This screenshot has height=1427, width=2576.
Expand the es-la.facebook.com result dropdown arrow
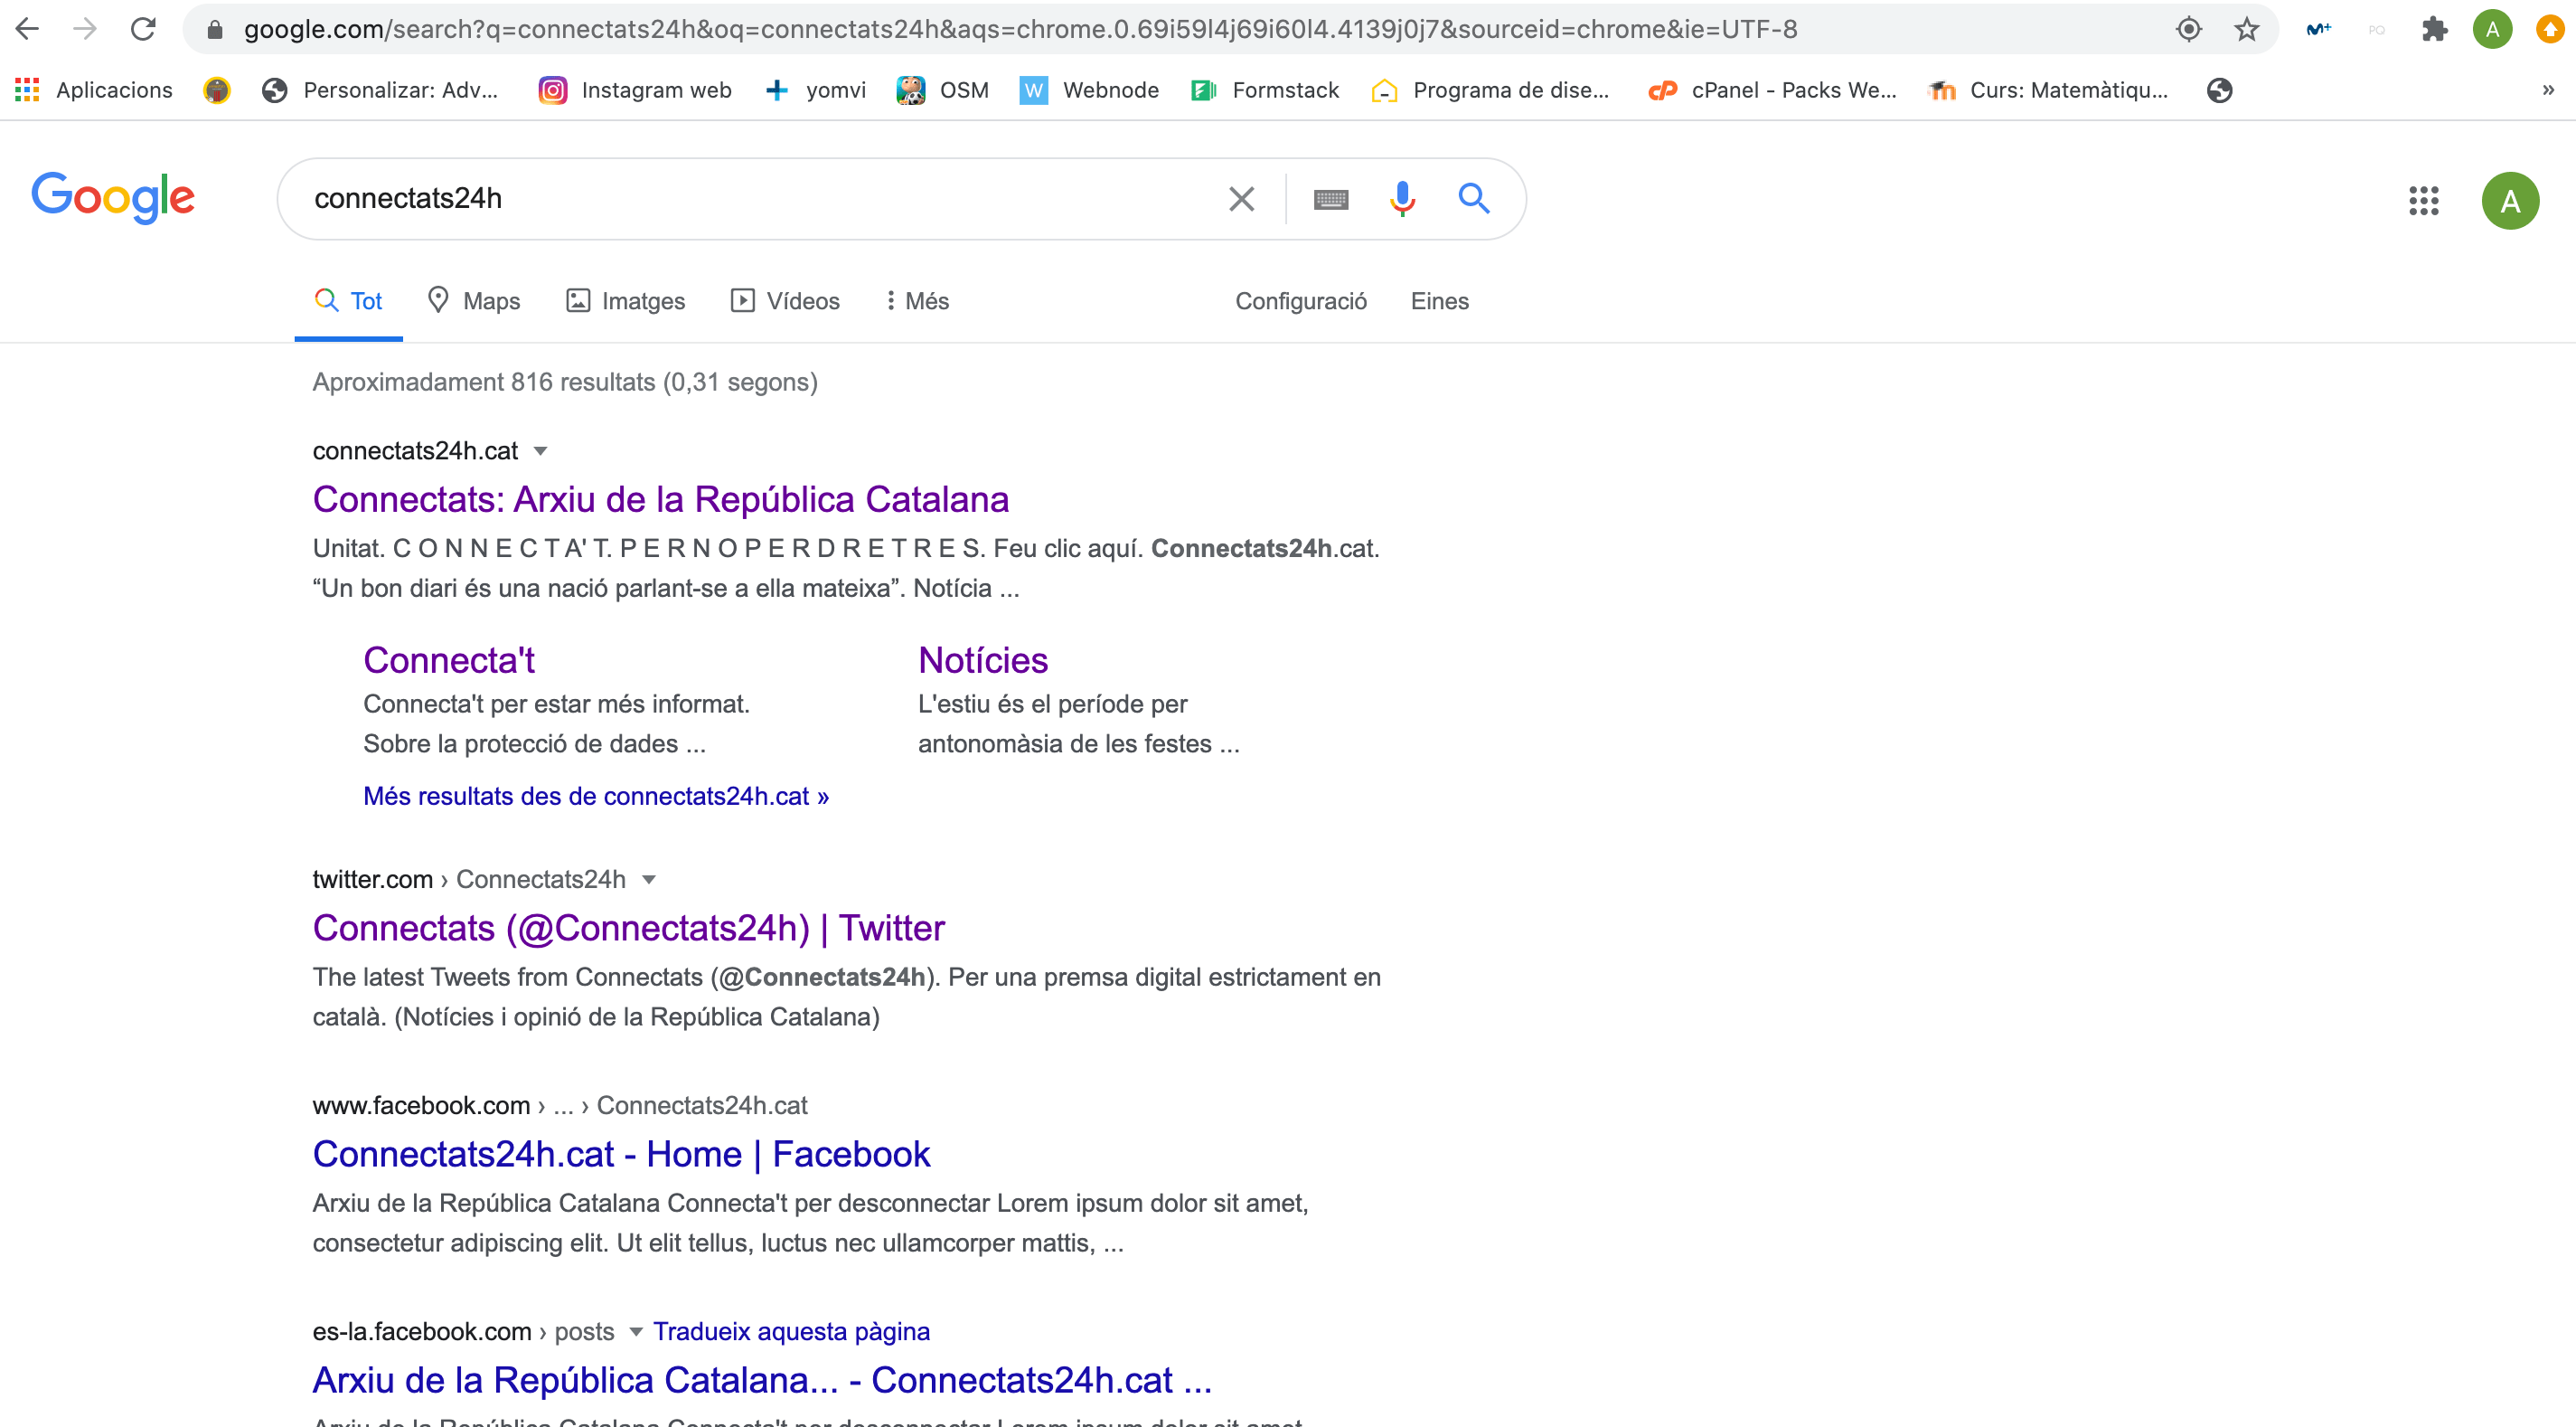[636, 1332]
